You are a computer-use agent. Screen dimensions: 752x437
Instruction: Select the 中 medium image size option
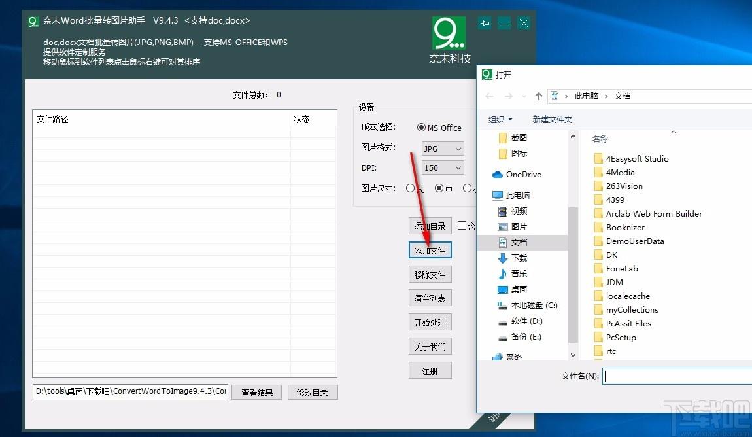439,188
